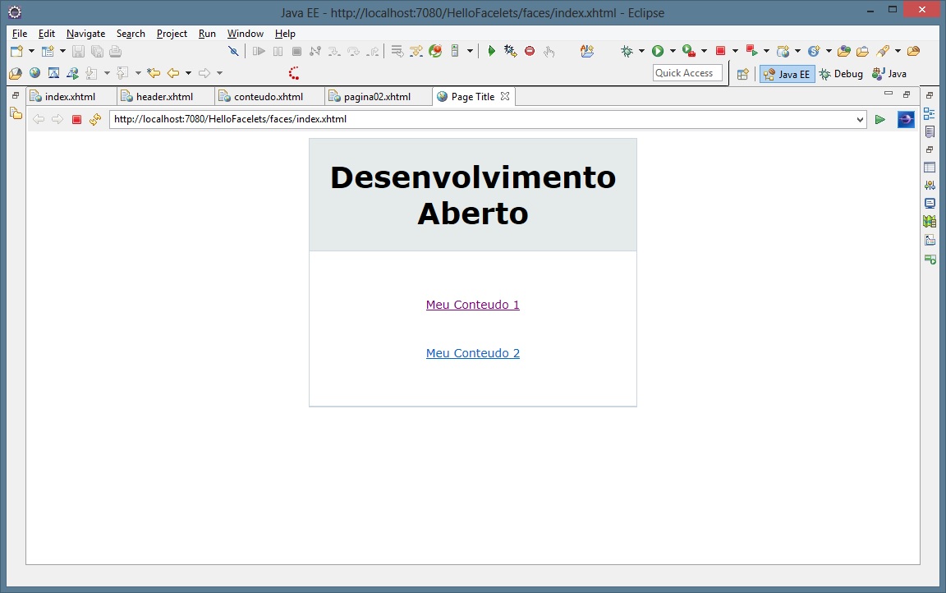Click the green Run button in toolbar
The width and height of the screenshot is (946, 593).
point(657,51)
